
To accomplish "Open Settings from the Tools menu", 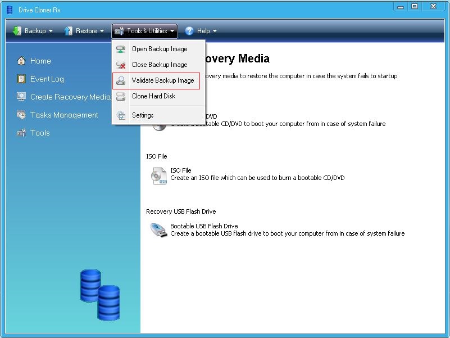I will tap(158, 115).
